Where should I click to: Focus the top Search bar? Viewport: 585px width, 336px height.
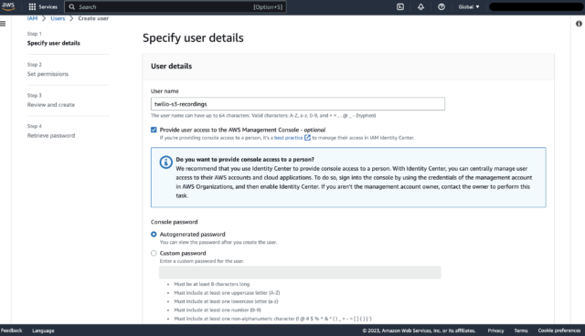(175, 6)
